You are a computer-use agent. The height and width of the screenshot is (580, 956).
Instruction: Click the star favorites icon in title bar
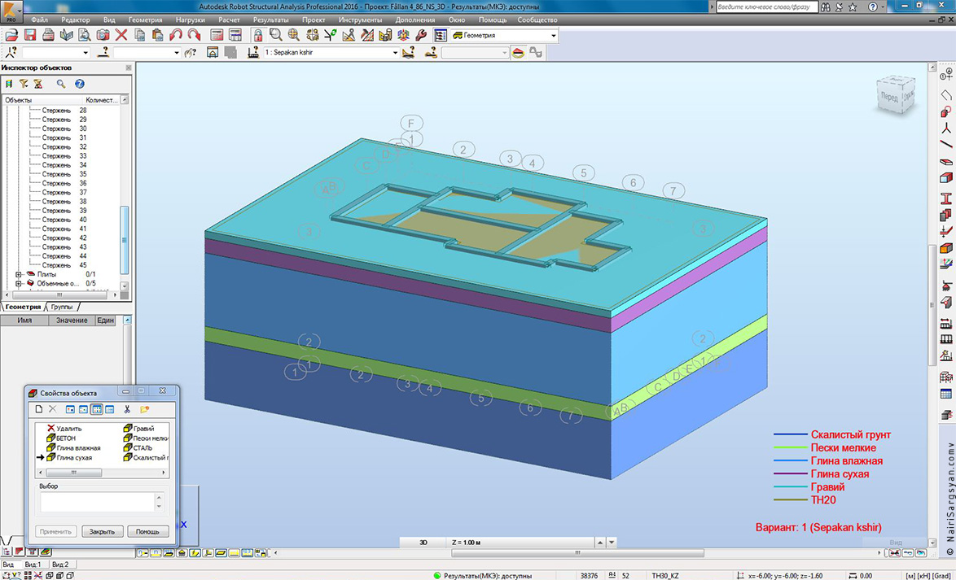point(853,7)
